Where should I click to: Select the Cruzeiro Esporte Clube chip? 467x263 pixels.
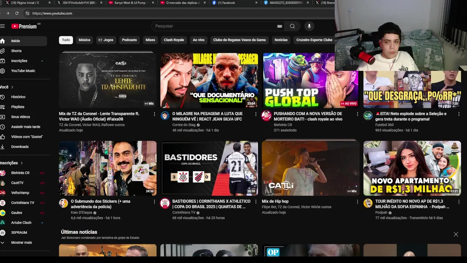(314, 40)
